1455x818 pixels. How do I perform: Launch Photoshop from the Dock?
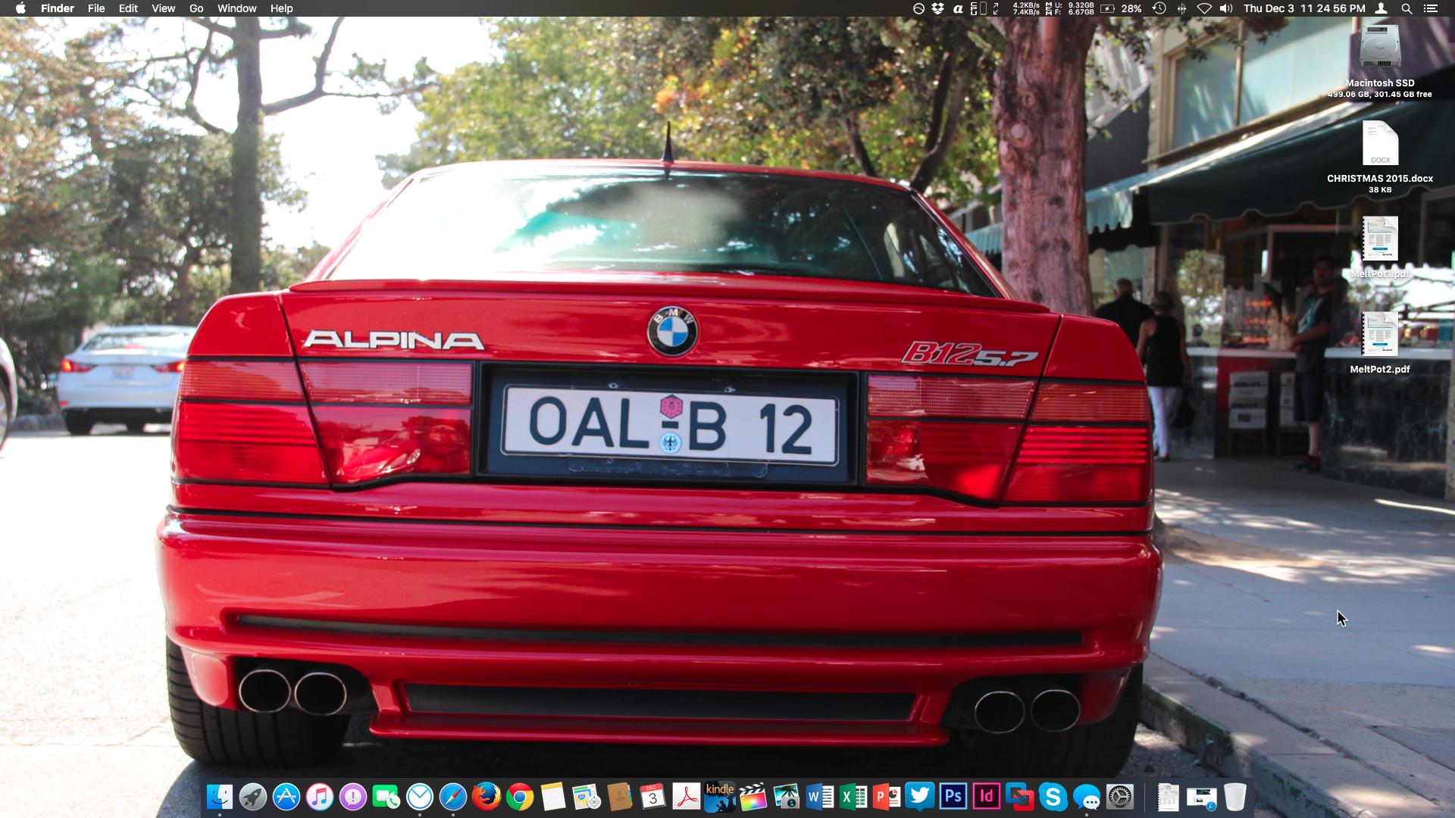coord(953,797)
